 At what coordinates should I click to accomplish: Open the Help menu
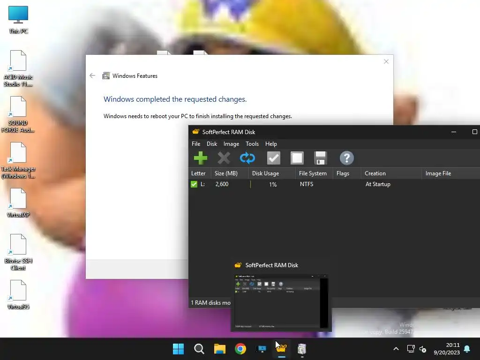(x=271, y=144)
